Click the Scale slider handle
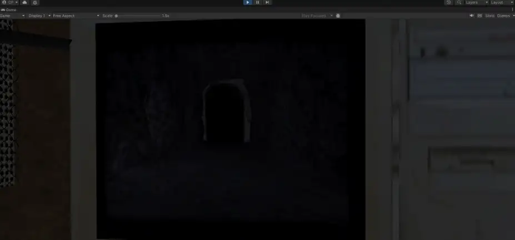Viewport: 515px width, 240px height. (x=116, y=16)
